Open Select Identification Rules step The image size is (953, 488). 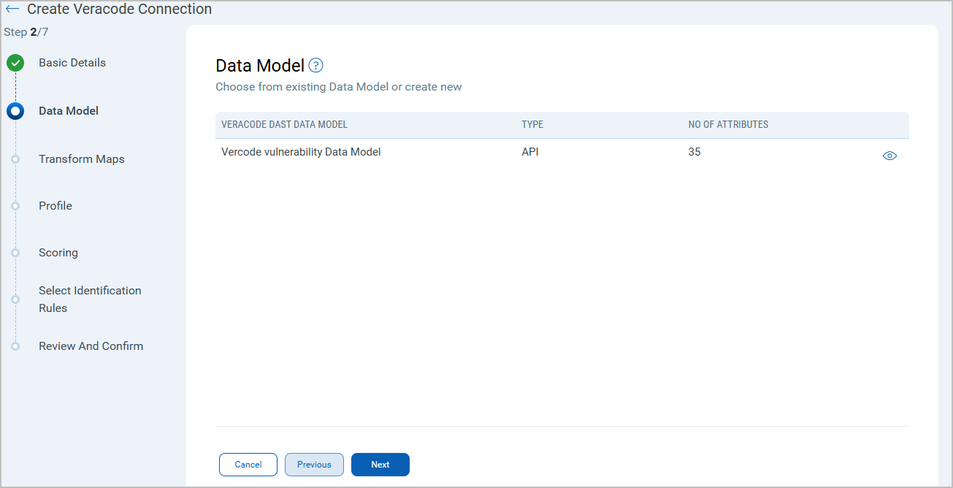tap(90, 299)
